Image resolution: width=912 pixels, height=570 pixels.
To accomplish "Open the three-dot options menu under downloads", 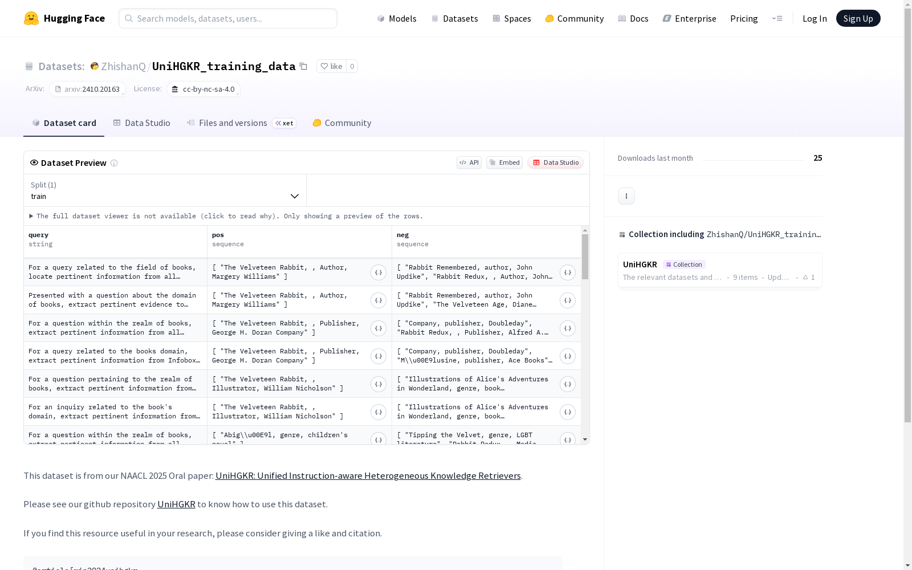I will 626,196.
